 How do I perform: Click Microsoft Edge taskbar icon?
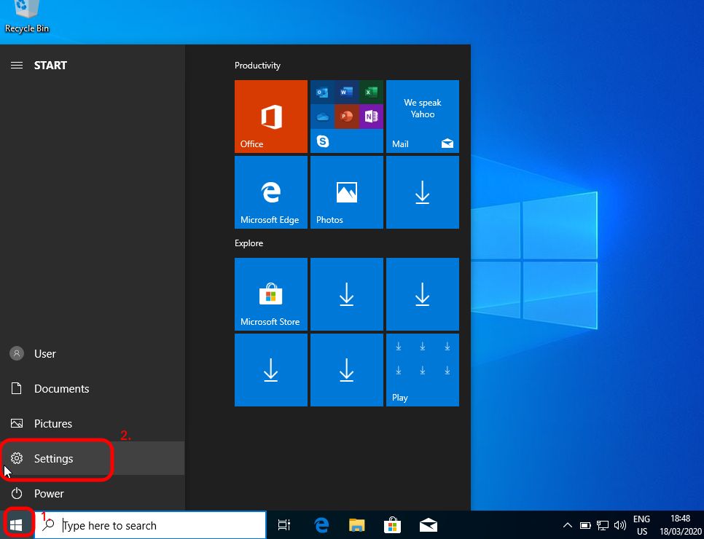click(x=321, y=525)
